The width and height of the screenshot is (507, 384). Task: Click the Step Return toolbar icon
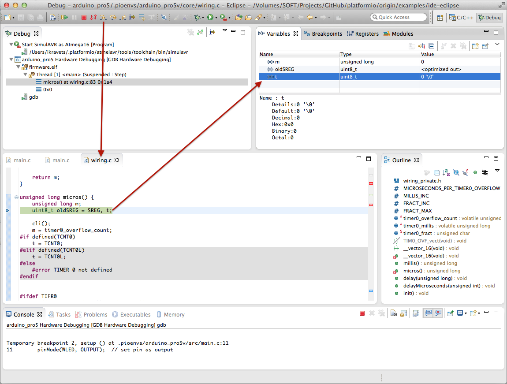(x=123, y=17)
